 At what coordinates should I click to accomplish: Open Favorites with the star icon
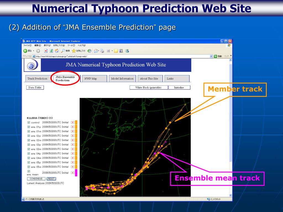pyautogui.click(x=74, y=51)
